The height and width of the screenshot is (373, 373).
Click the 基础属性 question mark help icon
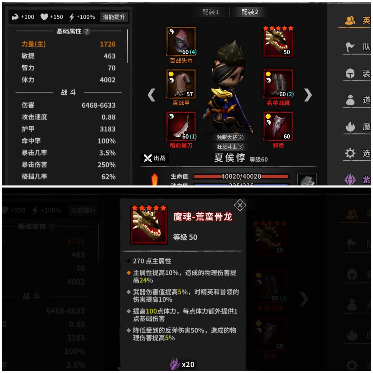click(x=87, y=31)
